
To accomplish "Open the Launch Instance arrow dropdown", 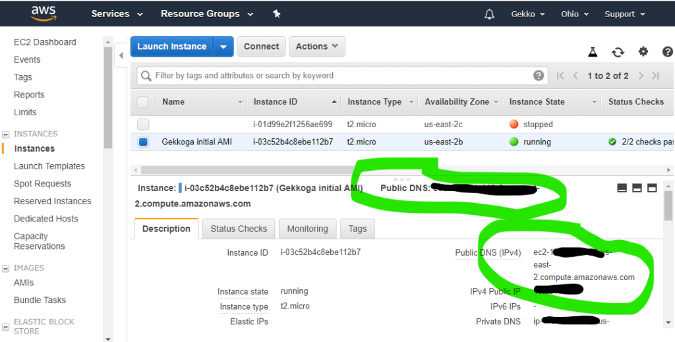I will pyautogui.click(x=223, y=47).
